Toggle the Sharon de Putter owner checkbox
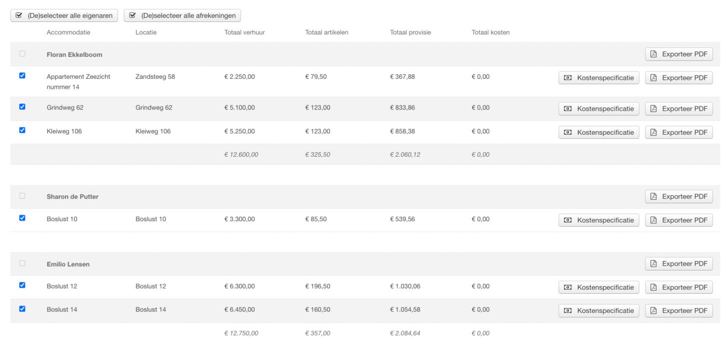Screen dimensions: 721x343 (x=22, y=195)
